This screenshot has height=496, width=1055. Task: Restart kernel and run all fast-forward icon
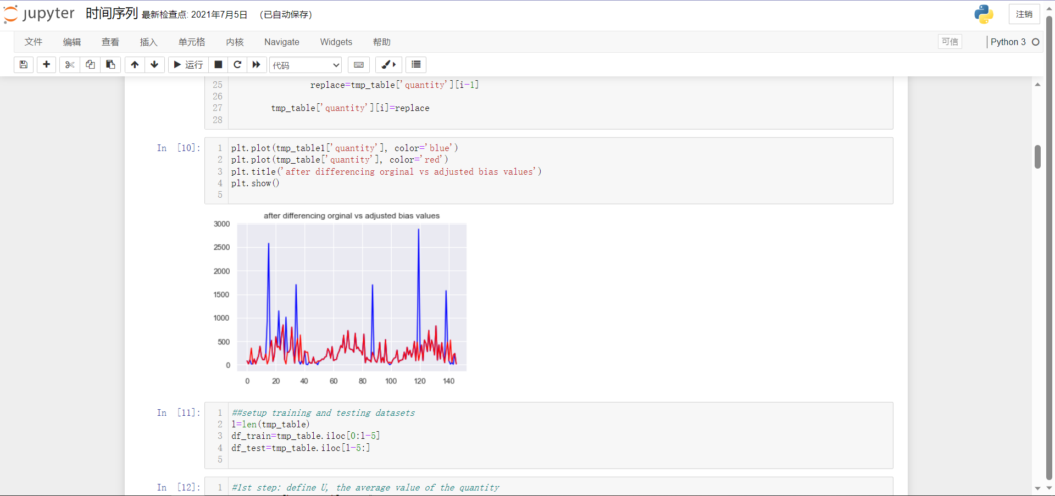257,65
